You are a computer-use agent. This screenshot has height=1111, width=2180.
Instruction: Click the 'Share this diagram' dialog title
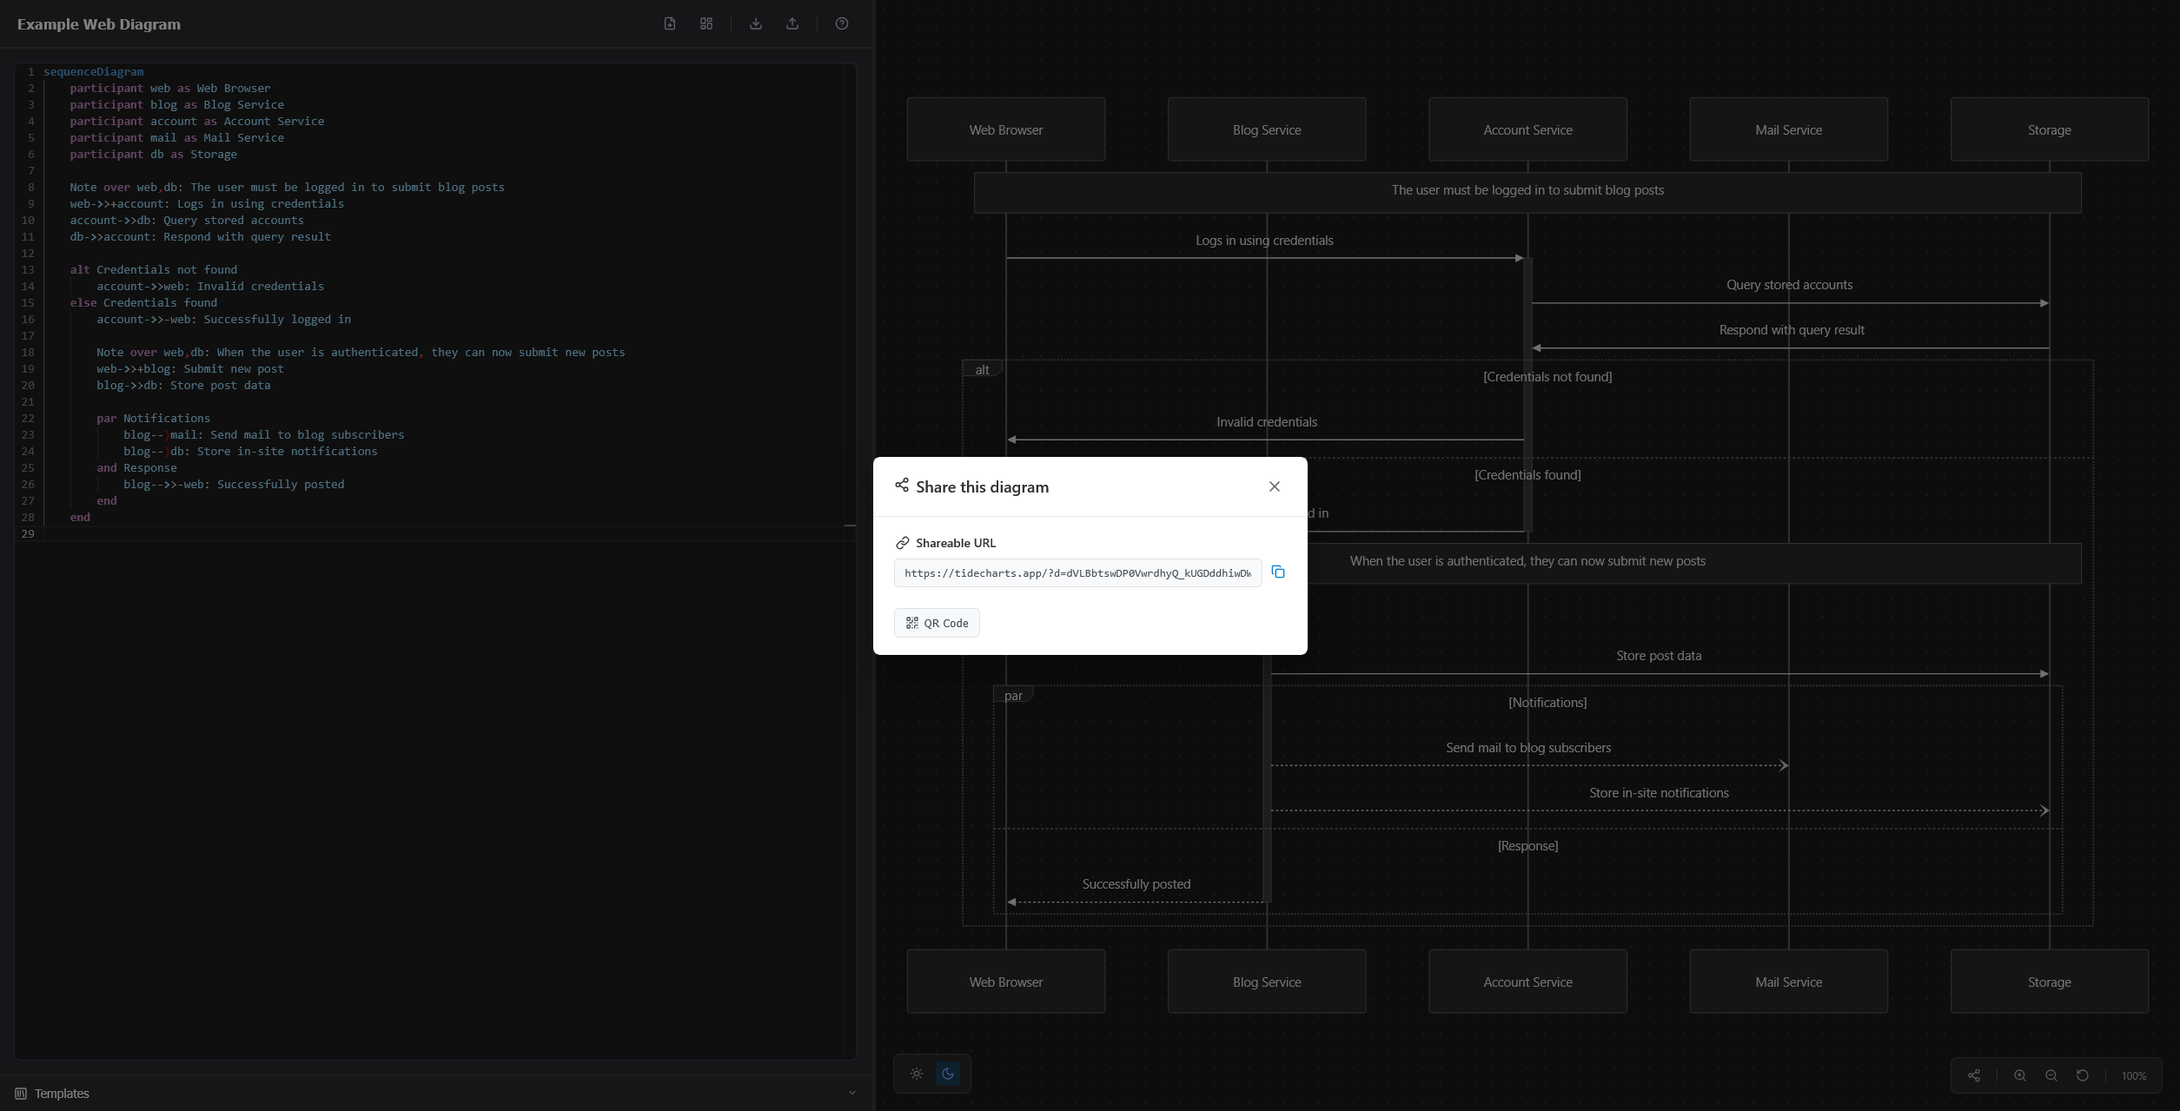pos(982,487)
